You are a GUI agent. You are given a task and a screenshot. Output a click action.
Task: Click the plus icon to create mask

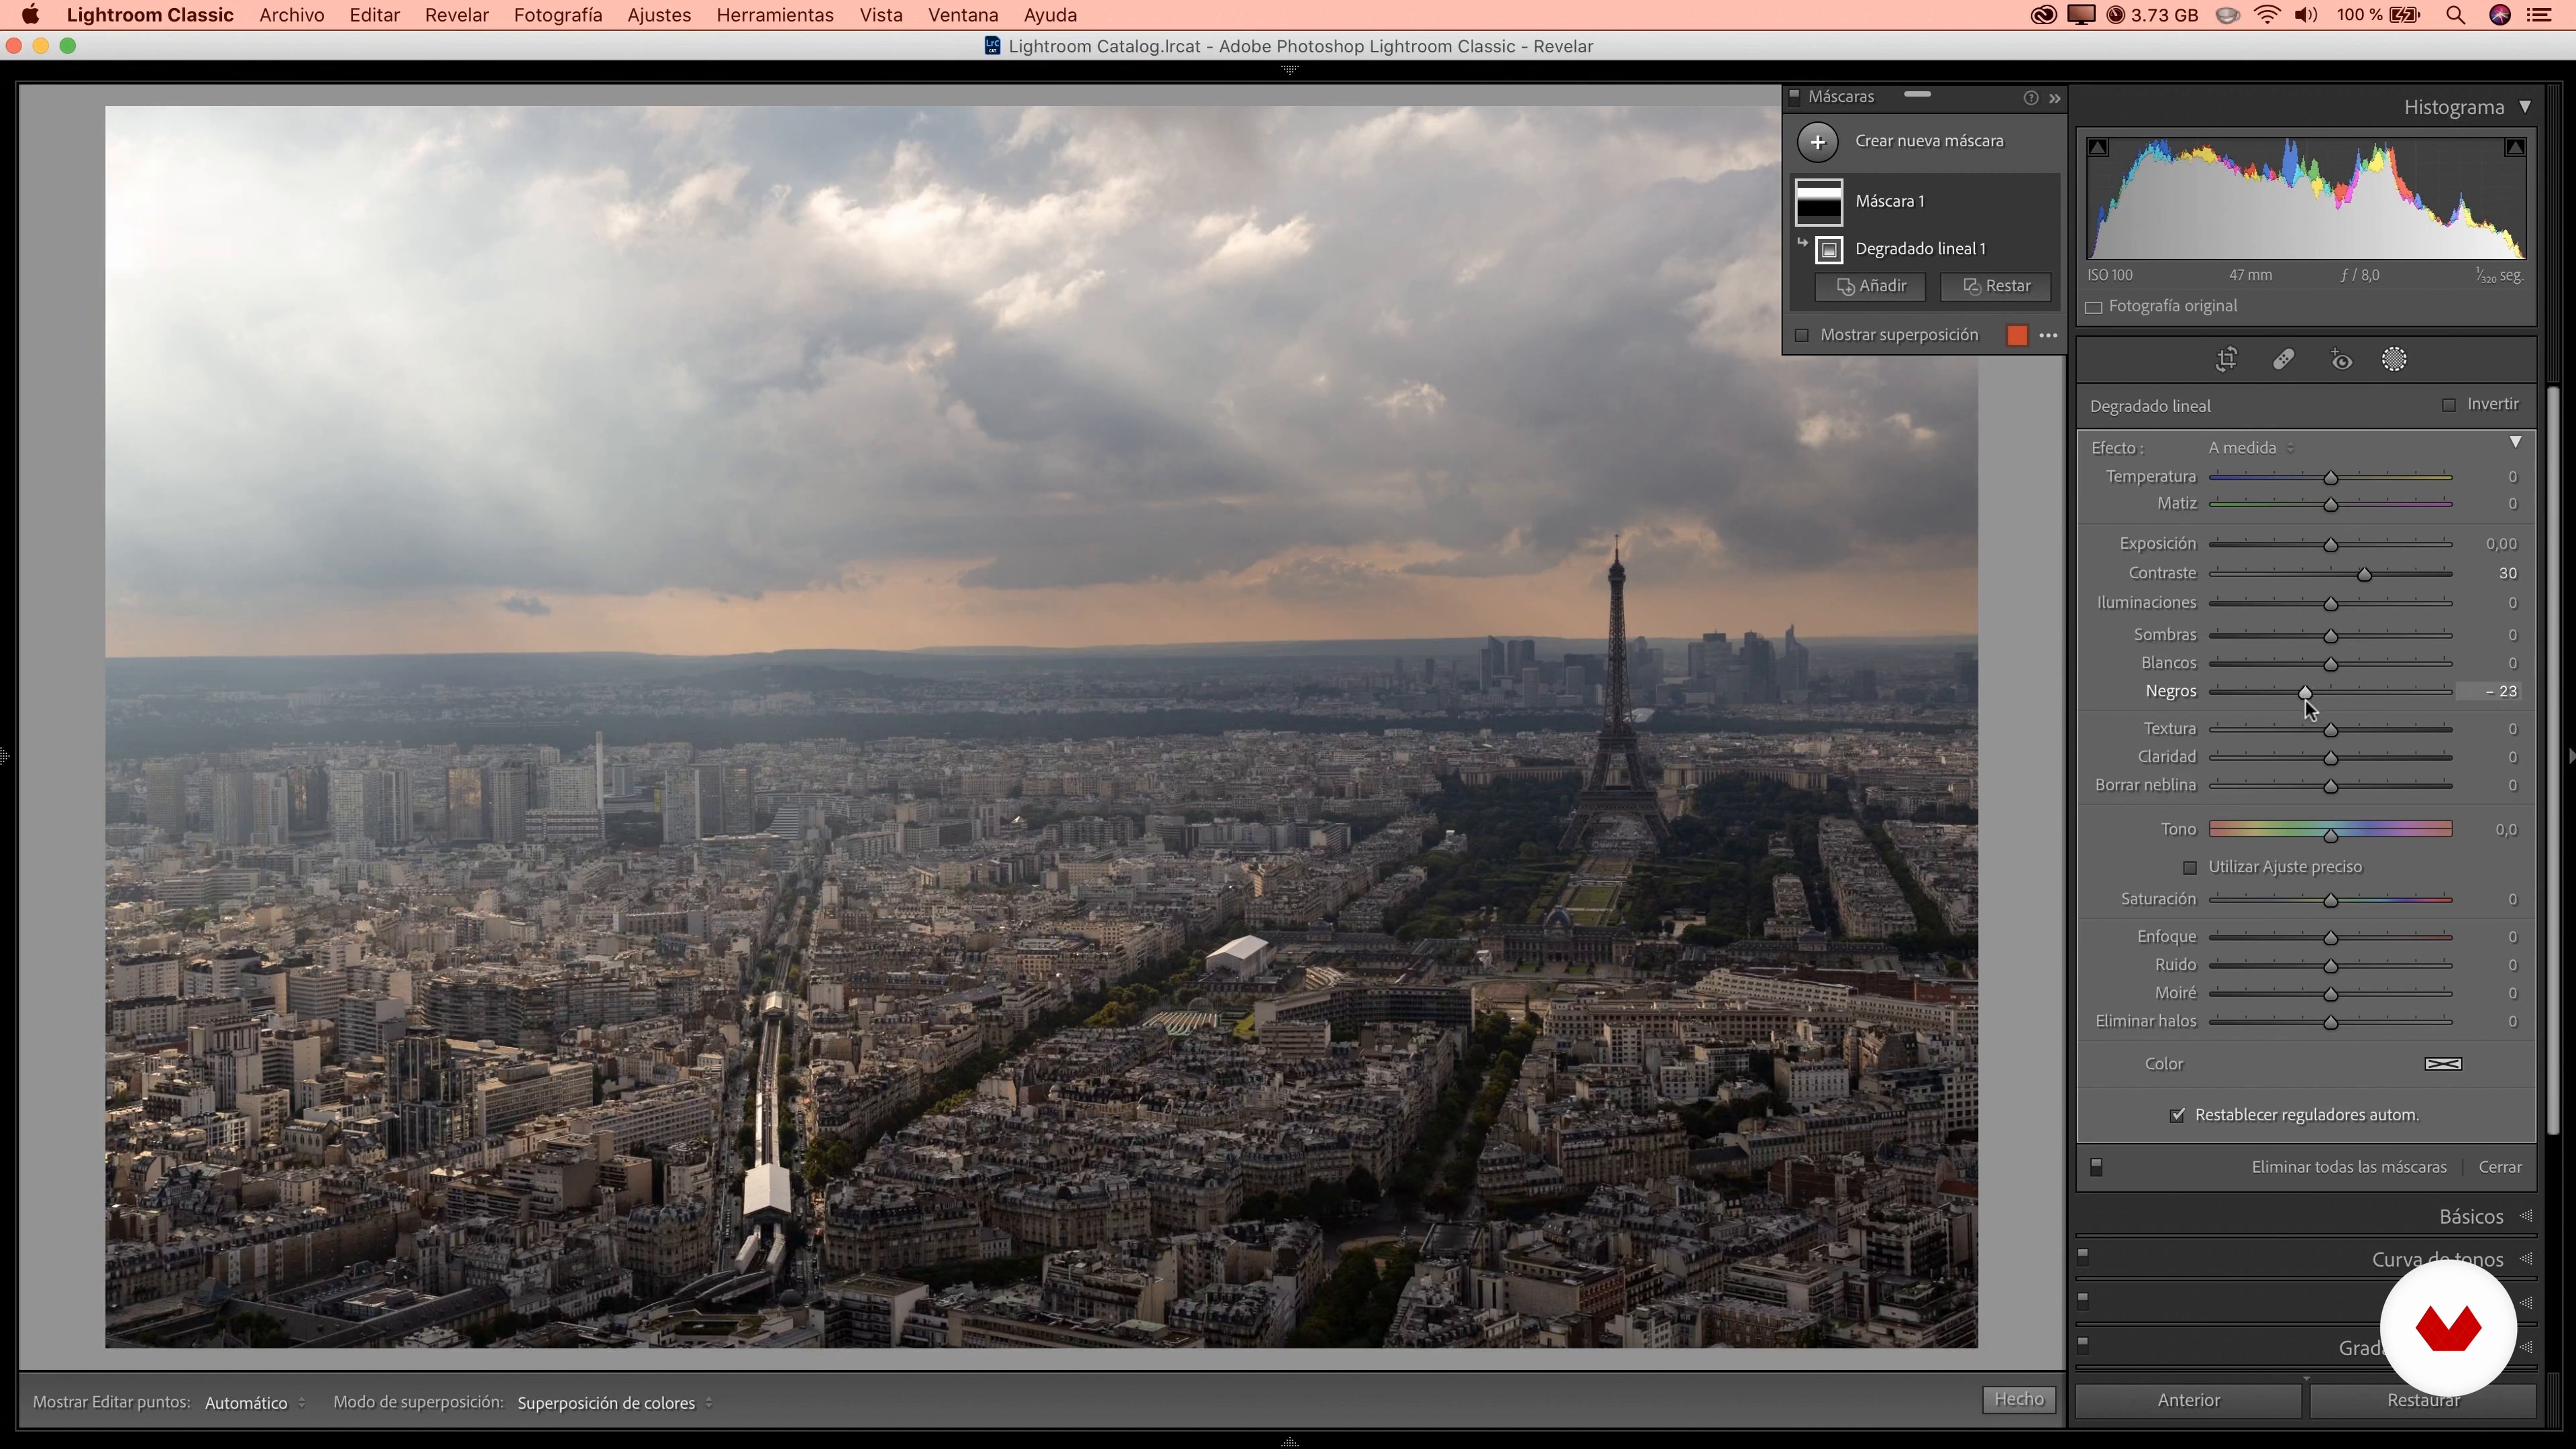click(x=1817, y=141)
